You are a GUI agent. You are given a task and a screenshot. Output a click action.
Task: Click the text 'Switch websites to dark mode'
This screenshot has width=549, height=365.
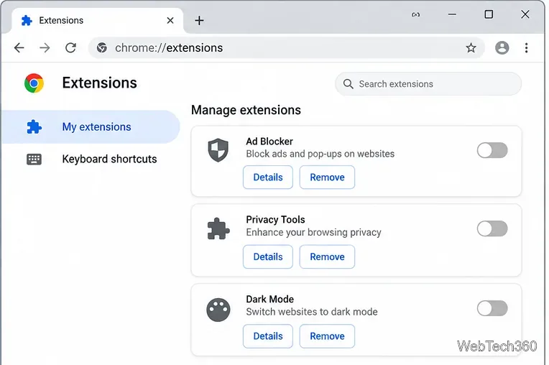pos(312,312)
